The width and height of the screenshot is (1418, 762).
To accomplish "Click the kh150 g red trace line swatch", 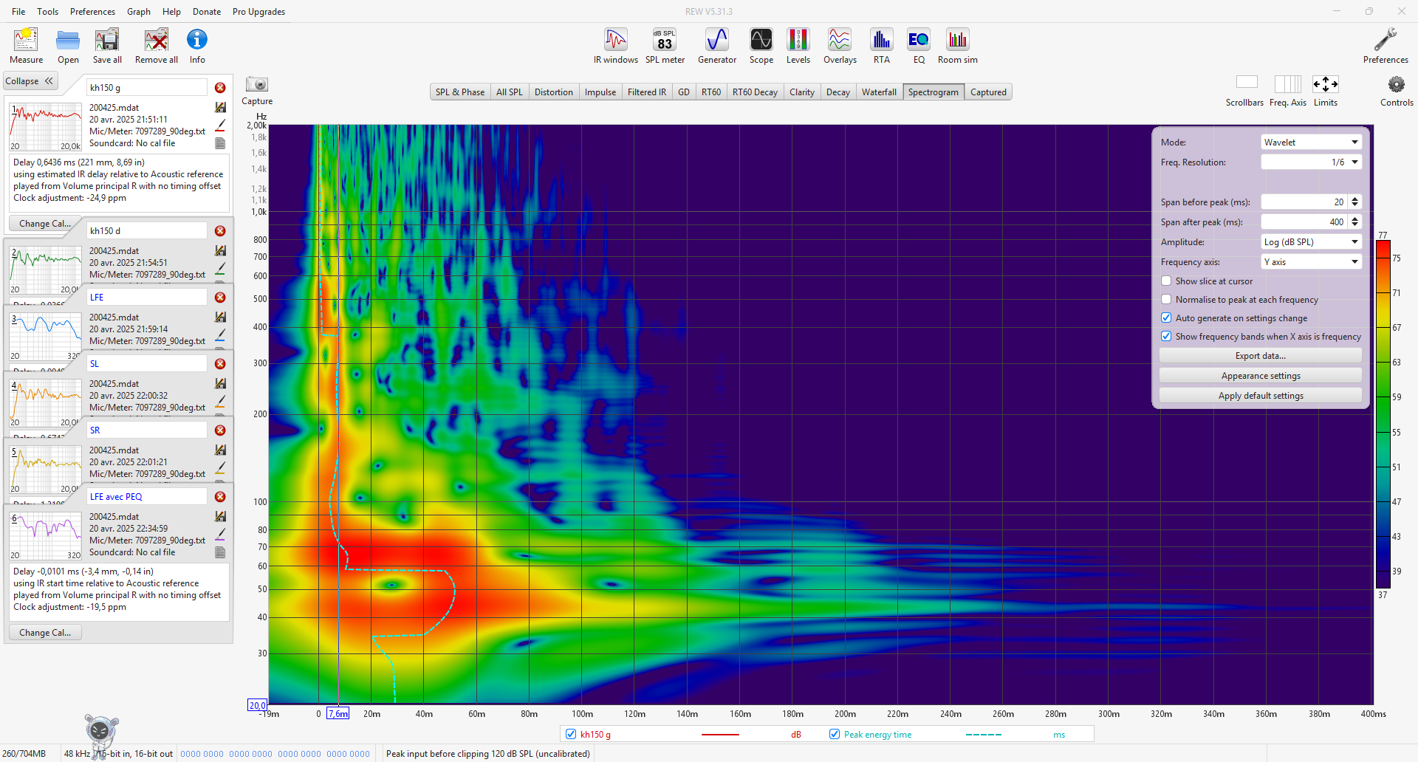I will tap(720, 735).
